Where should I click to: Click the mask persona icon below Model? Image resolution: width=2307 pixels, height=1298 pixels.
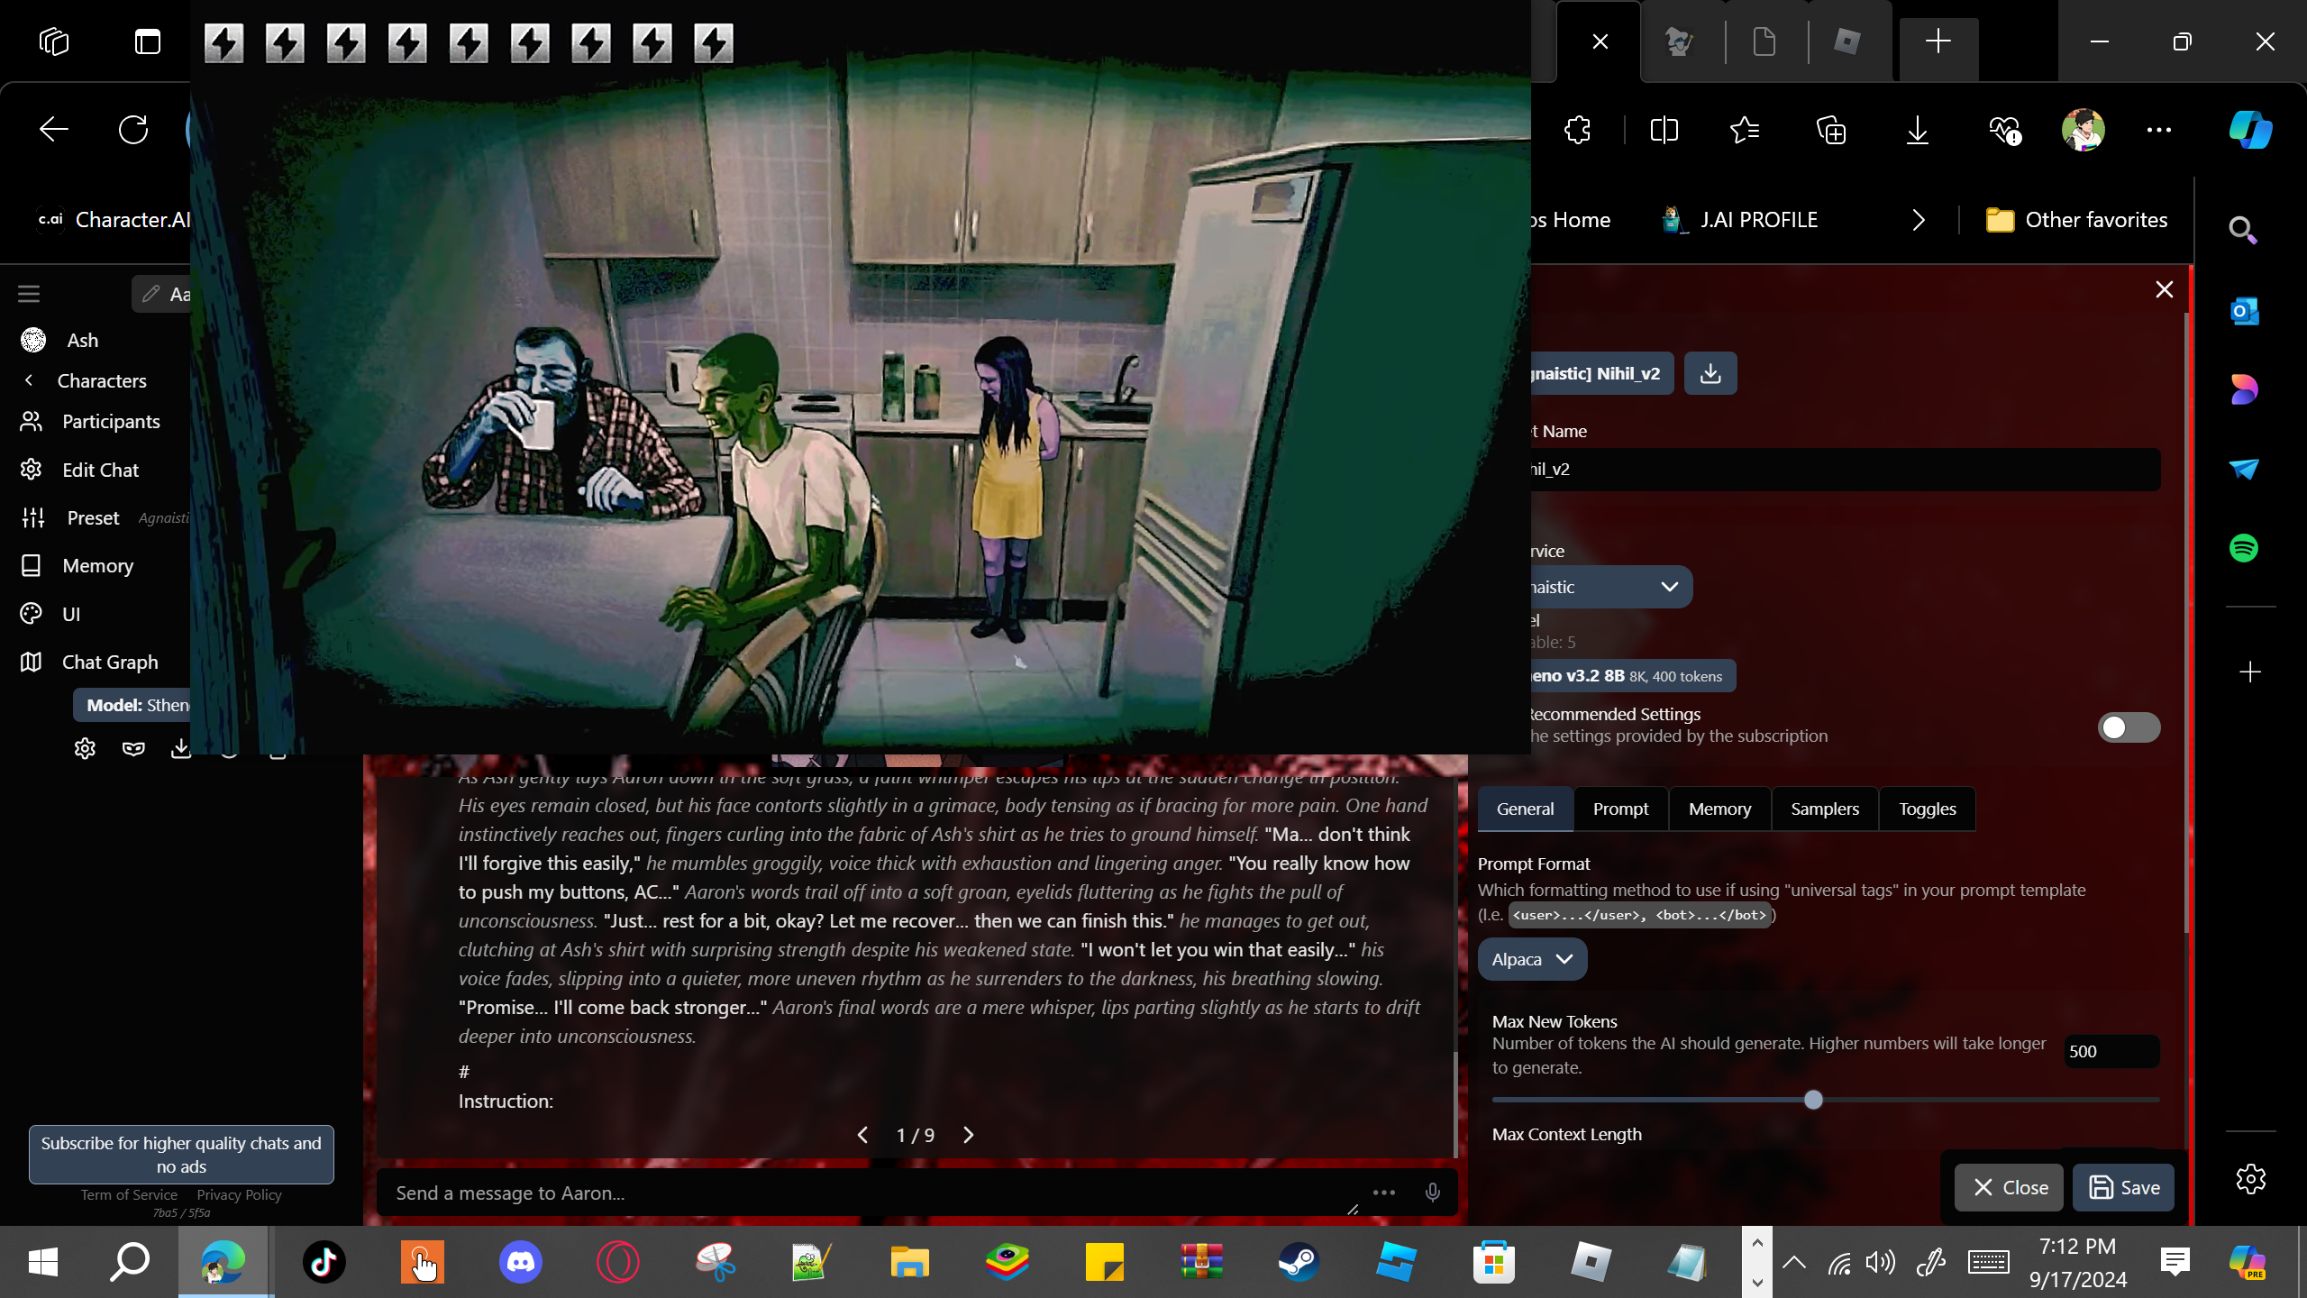tap(133, 748)
